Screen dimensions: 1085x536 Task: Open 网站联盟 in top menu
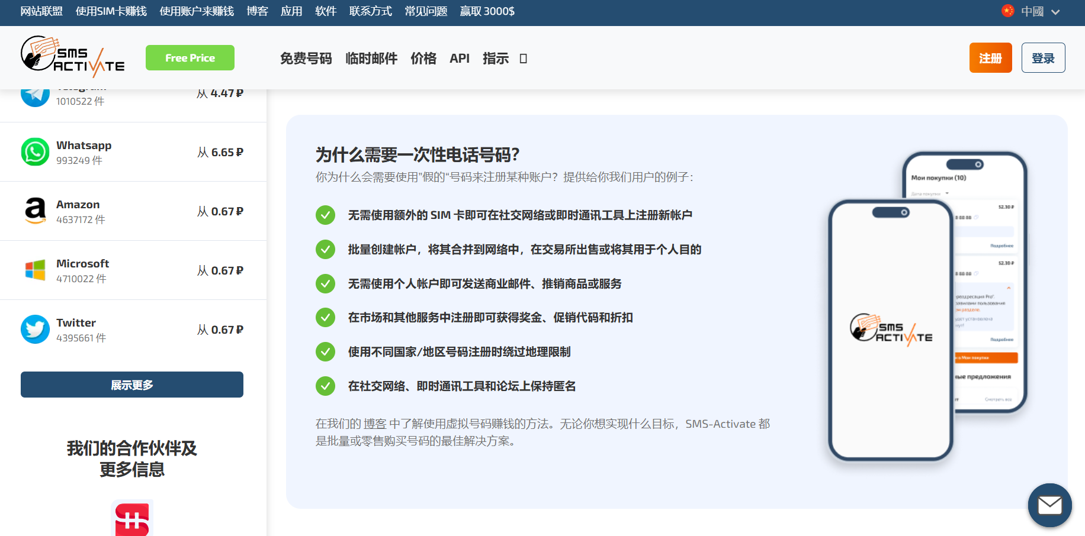pos(41,11)
